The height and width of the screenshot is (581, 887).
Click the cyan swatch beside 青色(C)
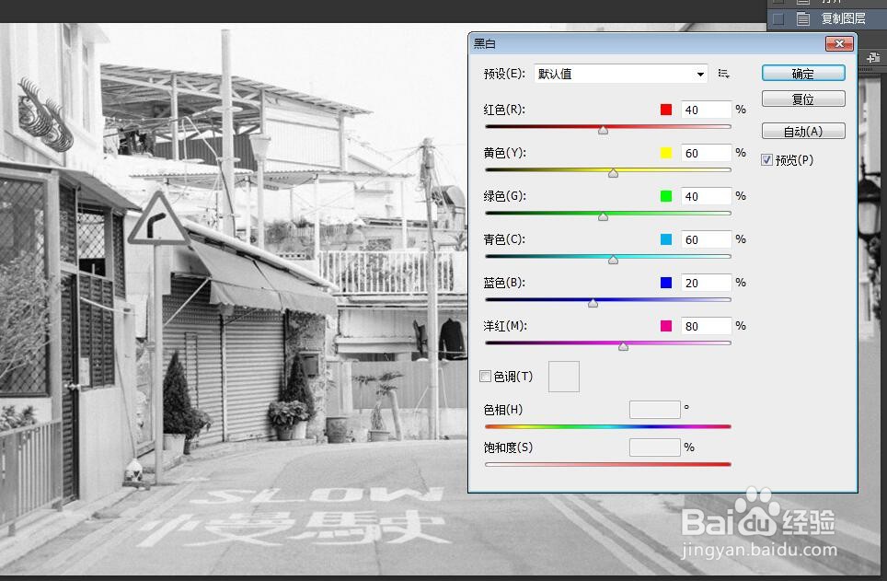point(666,238)
